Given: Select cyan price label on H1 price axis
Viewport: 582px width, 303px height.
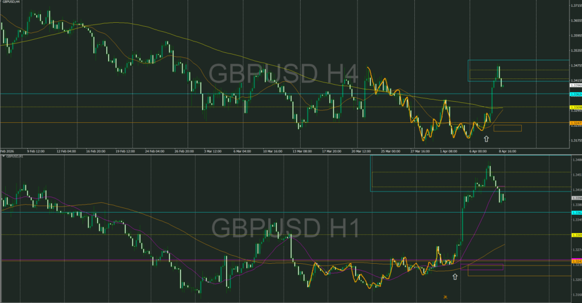Looking at the screenshot, I should click(x=574, y=213).
